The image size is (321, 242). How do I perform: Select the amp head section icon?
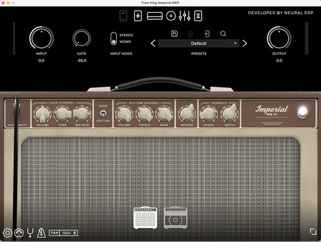(x=155, y=16)
